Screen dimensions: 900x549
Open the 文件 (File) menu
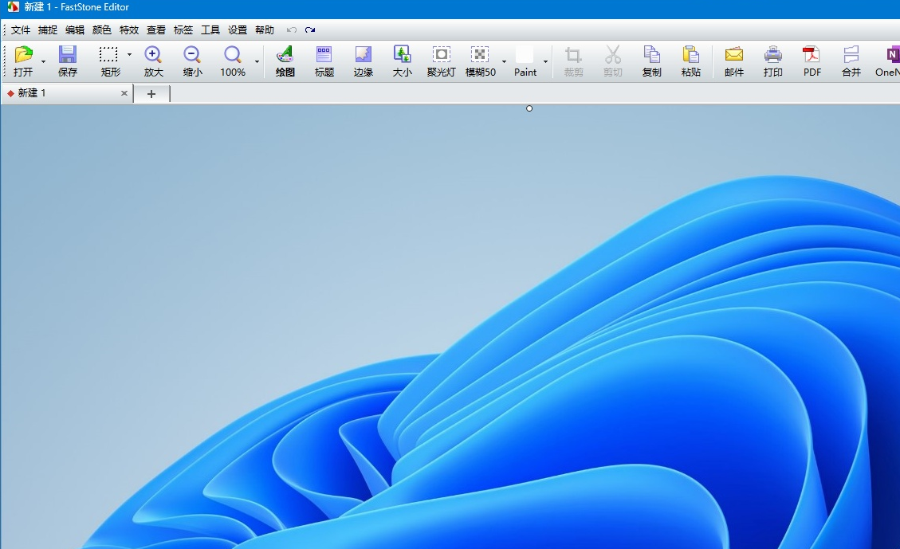pos(21,30)
